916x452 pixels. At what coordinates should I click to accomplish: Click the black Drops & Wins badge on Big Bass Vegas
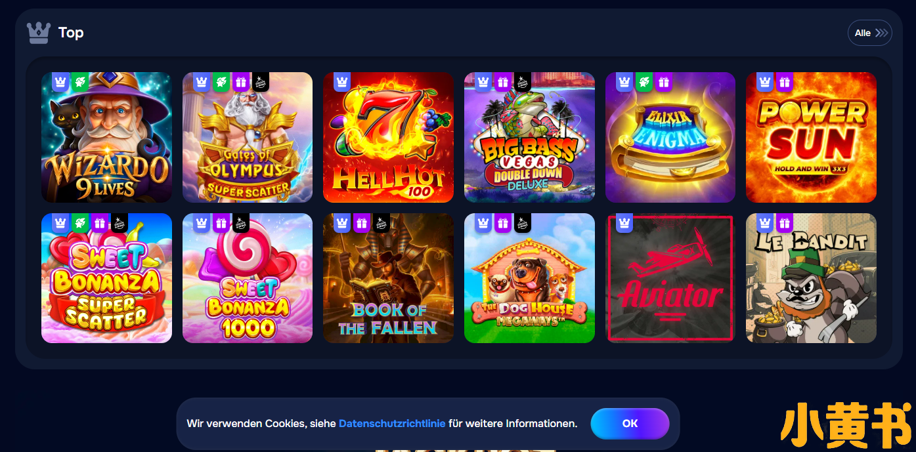523,81
